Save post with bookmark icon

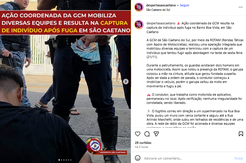(x=241, y=134)
